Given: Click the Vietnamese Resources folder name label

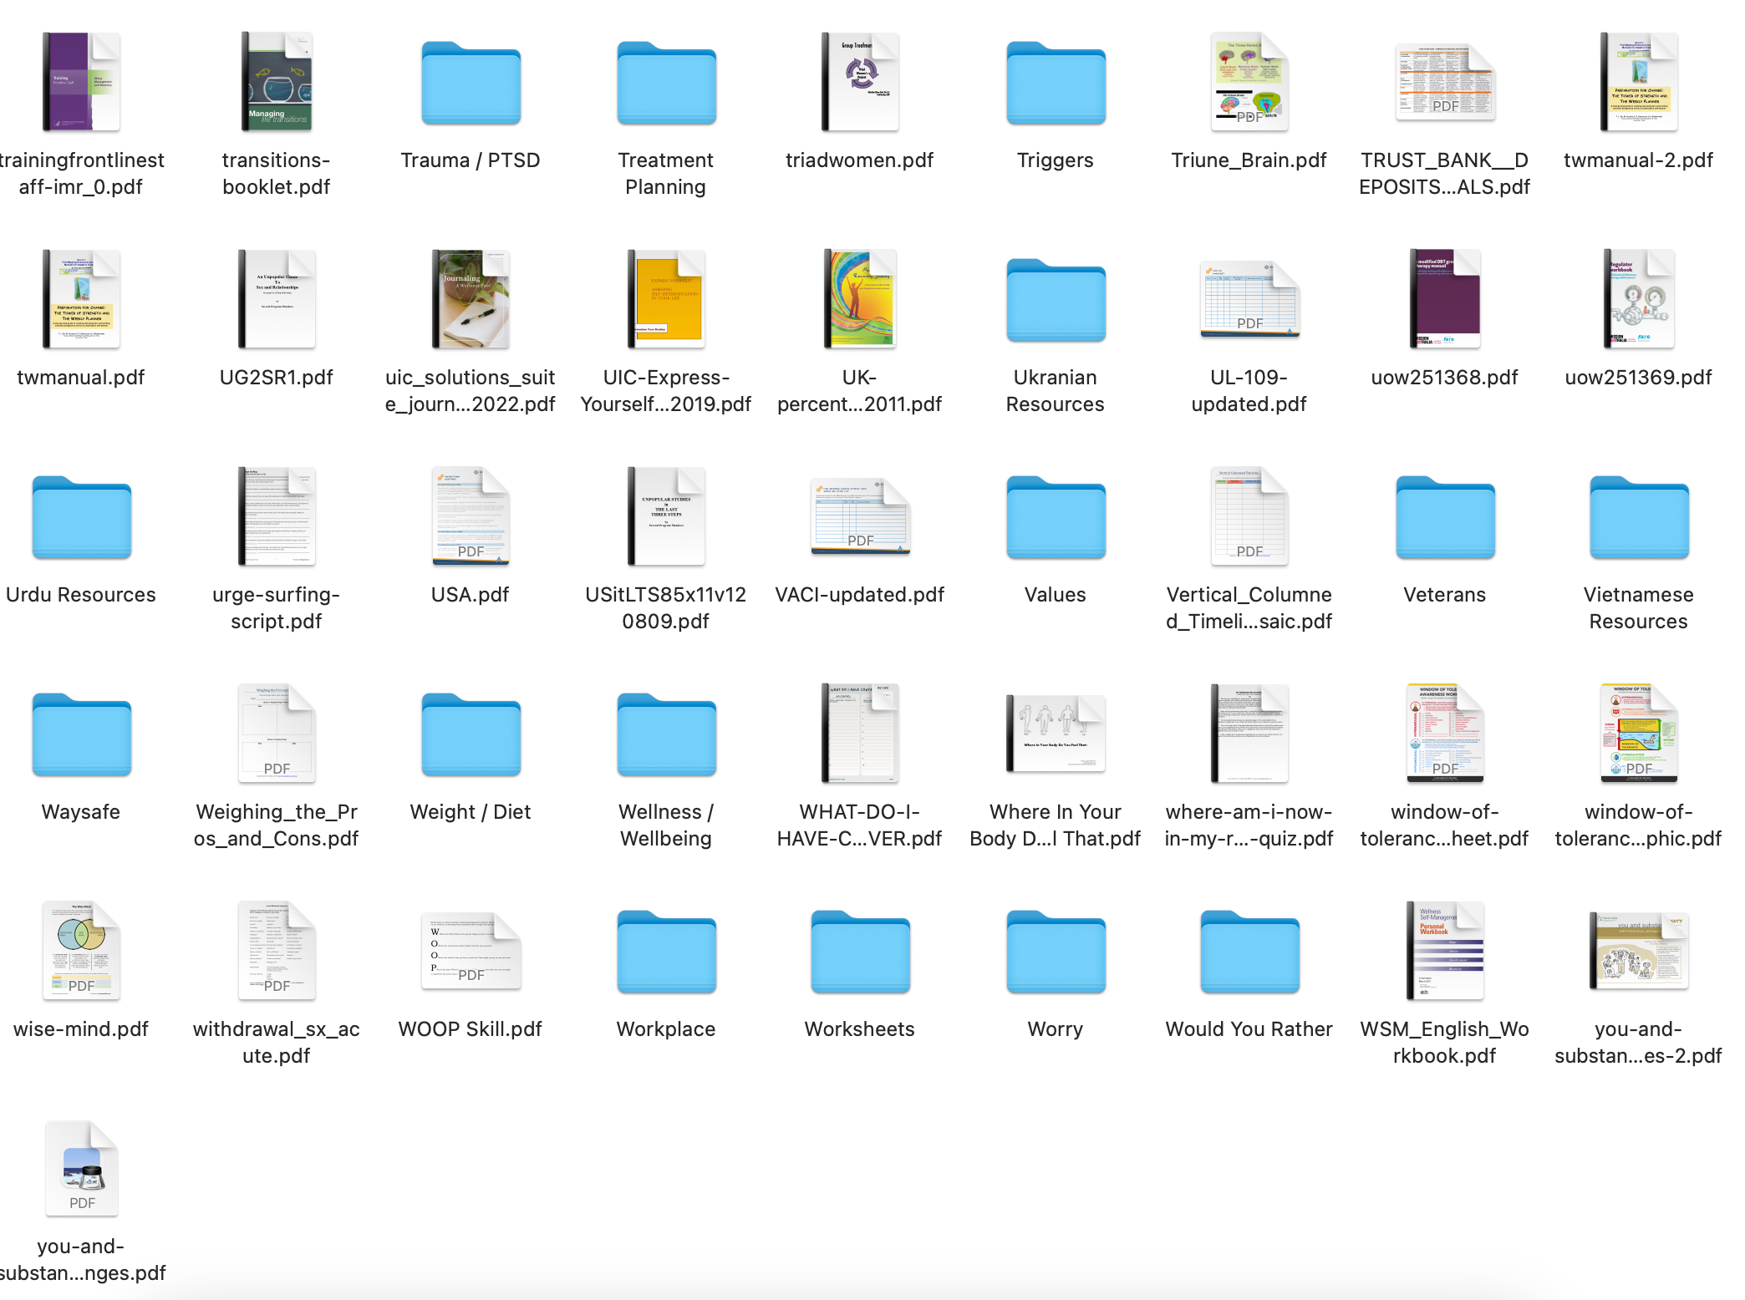Looking at the screenshot, I should coord(1638,608).
